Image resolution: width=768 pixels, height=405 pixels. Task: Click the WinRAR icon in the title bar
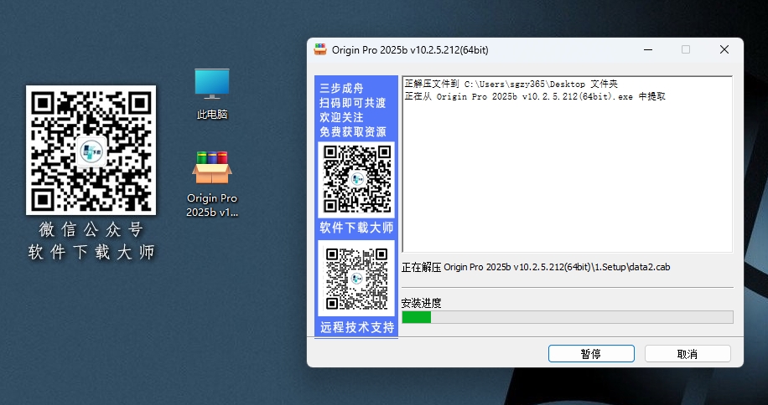(320, 50)
